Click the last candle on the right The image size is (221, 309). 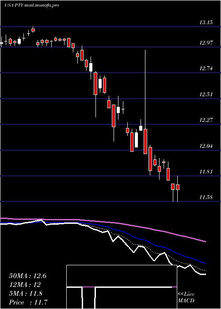(178, 188)
